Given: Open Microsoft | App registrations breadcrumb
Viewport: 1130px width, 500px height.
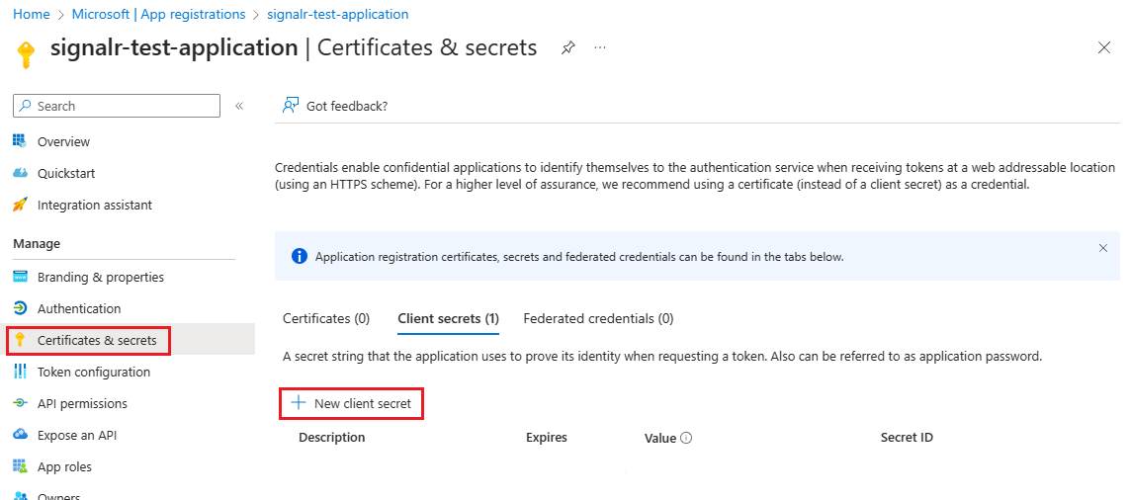Looking at the screenshot, I should point(158,15).
